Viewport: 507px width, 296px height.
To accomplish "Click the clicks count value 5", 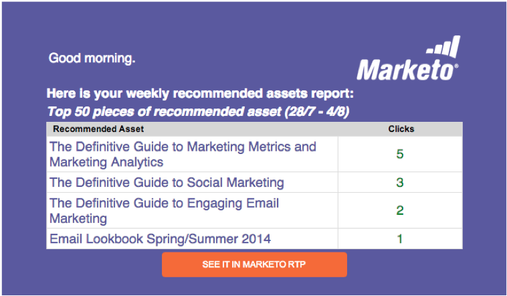I will pos(400,154).
